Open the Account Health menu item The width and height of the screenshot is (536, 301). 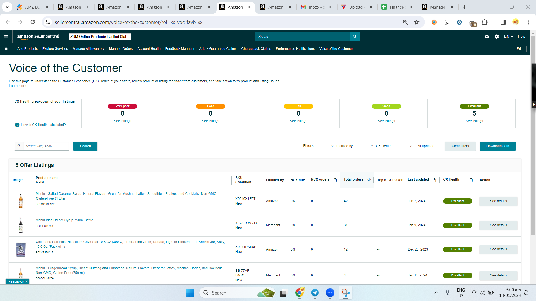[x=149, y=49]
